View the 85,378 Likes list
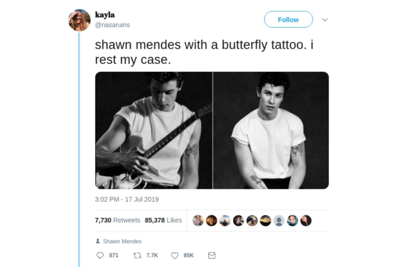Screen dimensions: 400x267 point(163,220)
